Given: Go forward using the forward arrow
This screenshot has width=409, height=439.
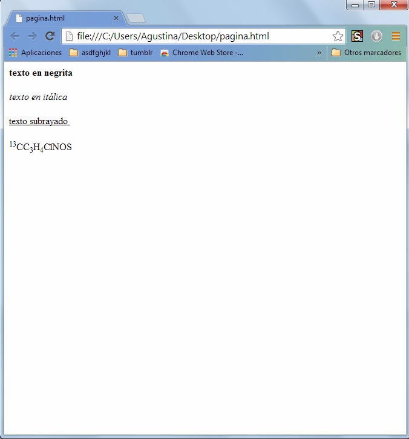Looking at the screenshot, I should [x=32, y=36].
